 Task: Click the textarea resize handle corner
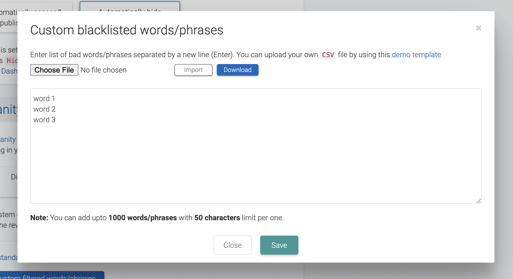(x=479, y=201)
